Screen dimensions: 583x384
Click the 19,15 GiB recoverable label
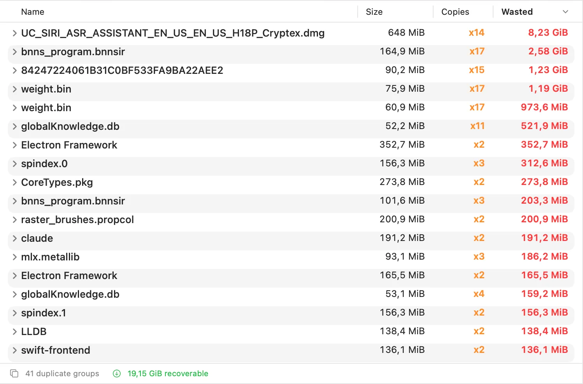click(168, 374)
